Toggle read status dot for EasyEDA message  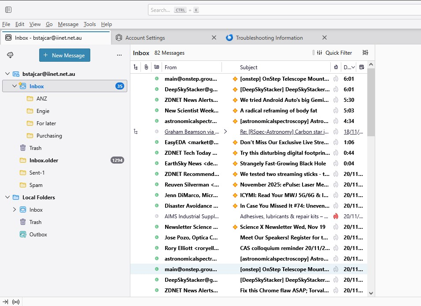pos(156,142)
